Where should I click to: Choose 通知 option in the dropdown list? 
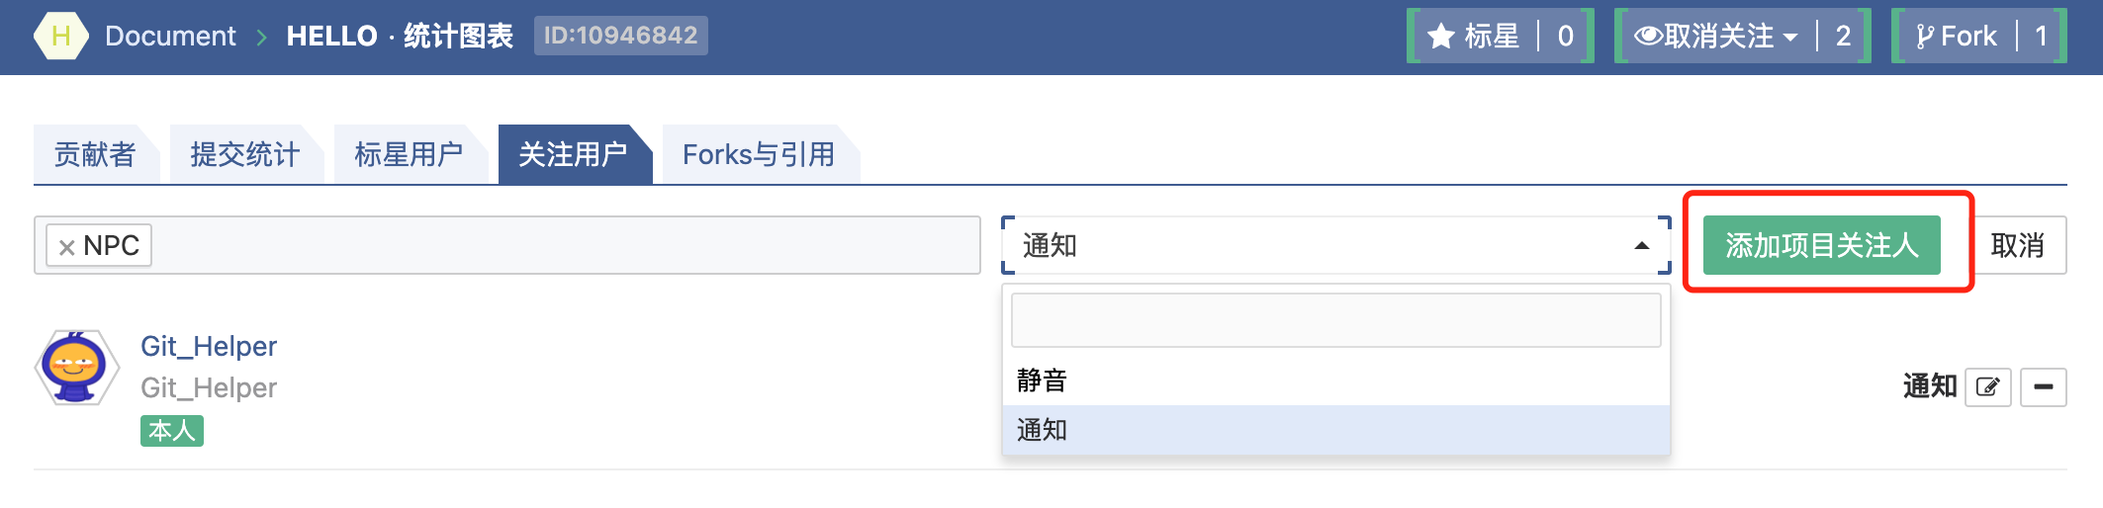(1043, 430)
